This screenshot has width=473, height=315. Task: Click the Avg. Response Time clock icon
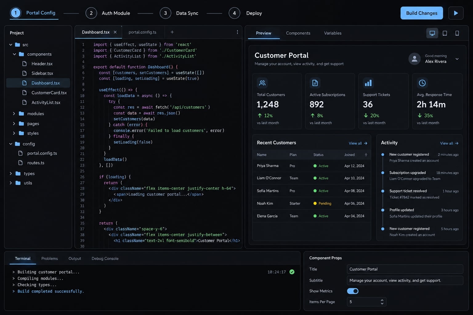click(422, 83)
